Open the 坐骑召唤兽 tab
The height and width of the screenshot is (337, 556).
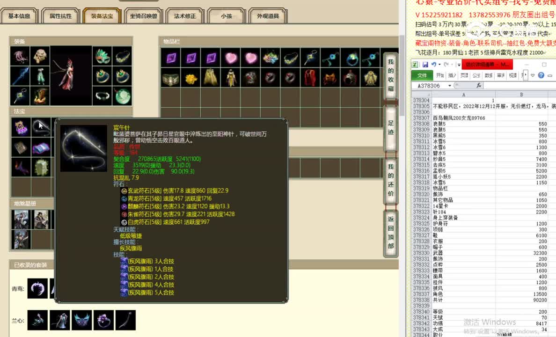point(143,16)
